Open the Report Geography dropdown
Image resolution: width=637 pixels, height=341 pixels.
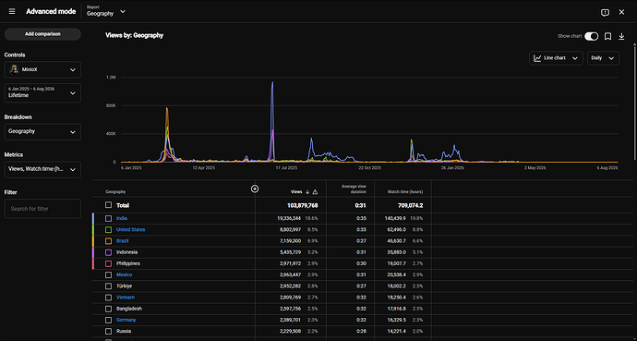[106, 11]
